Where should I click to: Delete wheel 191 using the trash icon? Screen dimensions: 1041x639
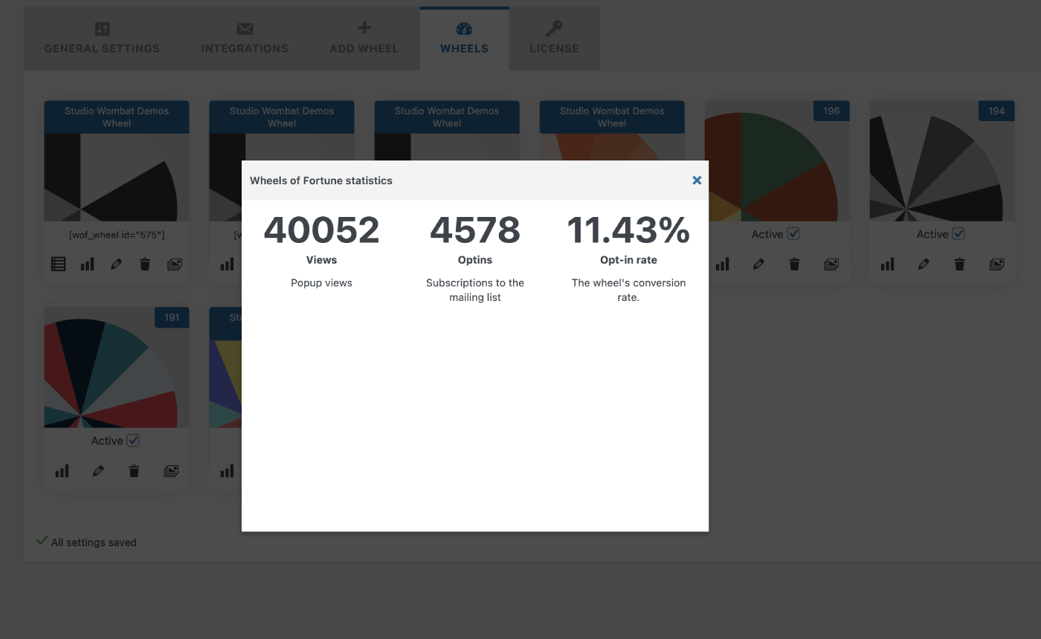tap(134, 470)
